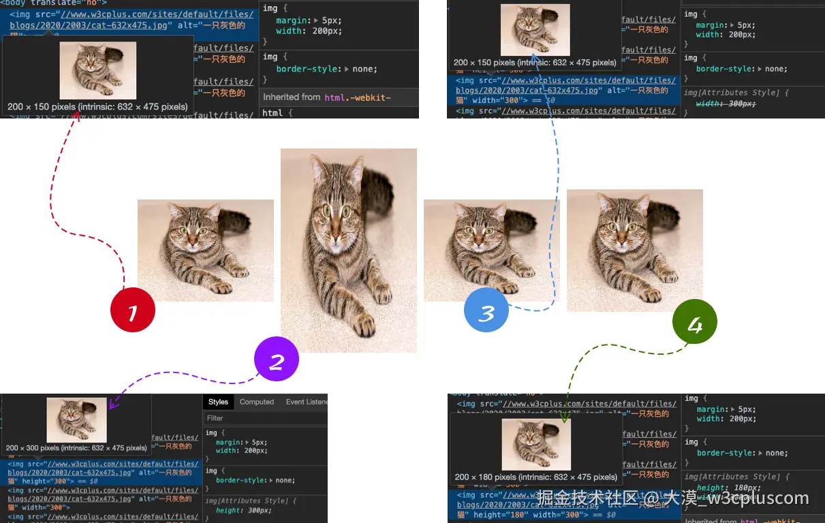Click the cat image nearest marker 4
Screen dimensions: 825x523
(x=635, y=251)
